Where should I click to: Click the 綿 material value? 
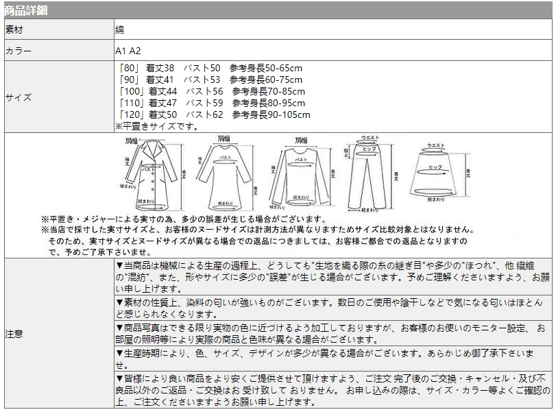pyautogui.click(x=119, y=30)
